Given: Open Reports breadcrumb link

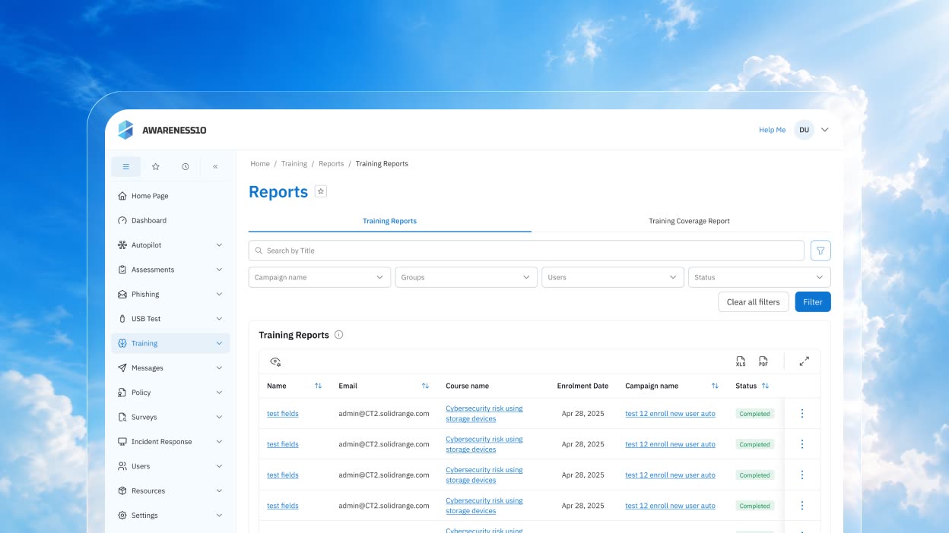Looking at the screenshot, I should pyautogui.click(x=332, y=164).
